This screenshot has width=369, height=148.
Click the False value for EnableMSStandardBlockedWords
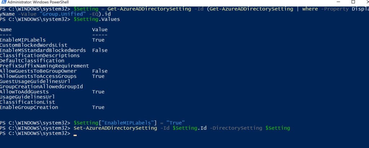click(100, 50)
